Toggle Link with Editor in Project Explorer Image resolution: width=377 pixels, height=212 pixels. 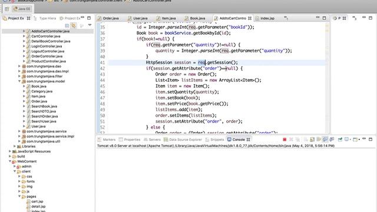point(74,25)
